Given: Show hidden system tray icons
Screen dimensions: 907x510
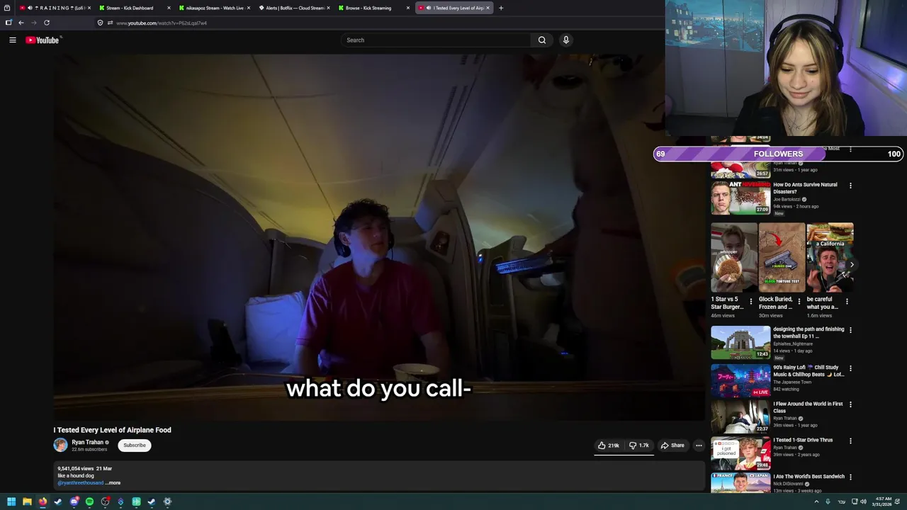Looking at the screenshot, I should click(816, 501).
